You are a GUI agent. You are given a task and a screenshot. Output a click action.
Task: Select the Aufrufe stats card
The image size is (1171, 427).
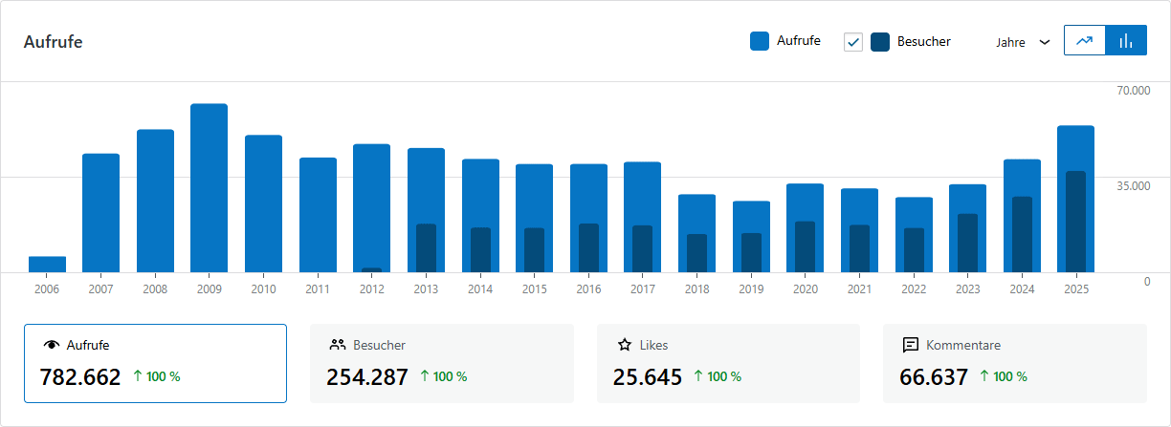click(155, 363)
